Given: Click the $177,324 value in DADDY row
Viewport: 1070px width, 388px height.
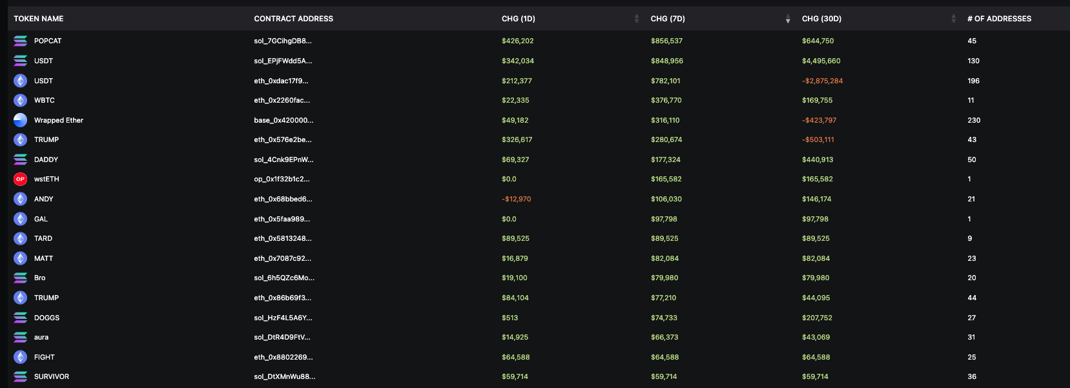Looking at the screenshot, I should pyautogui.click(x=666, y=159).
